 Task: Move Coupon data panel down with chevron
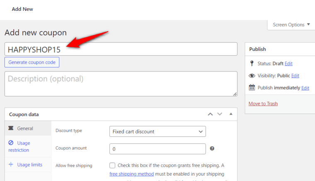click(220, 114)
